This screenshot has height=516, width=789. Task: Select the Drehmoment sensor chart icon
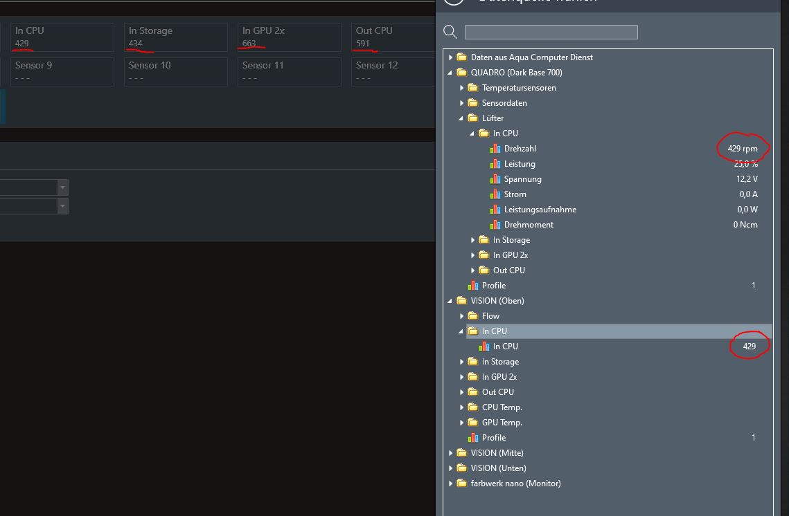click(x=495, y=225)
